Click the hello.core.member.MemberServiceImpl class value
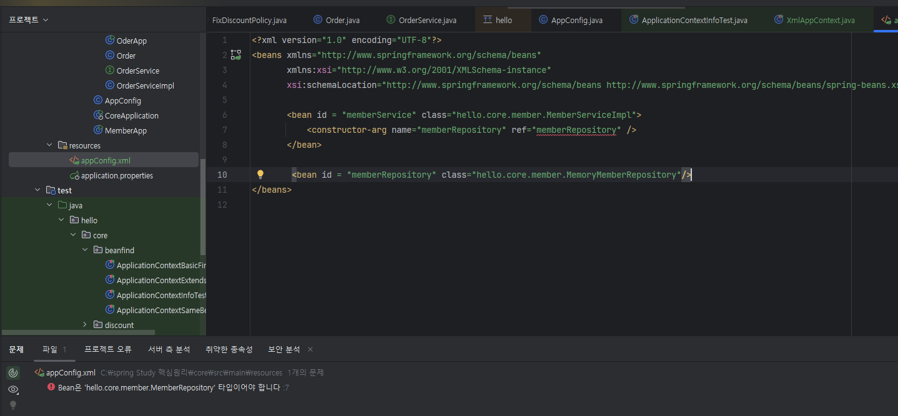Screen dimensions: 898x416 (x=545, y=115)
